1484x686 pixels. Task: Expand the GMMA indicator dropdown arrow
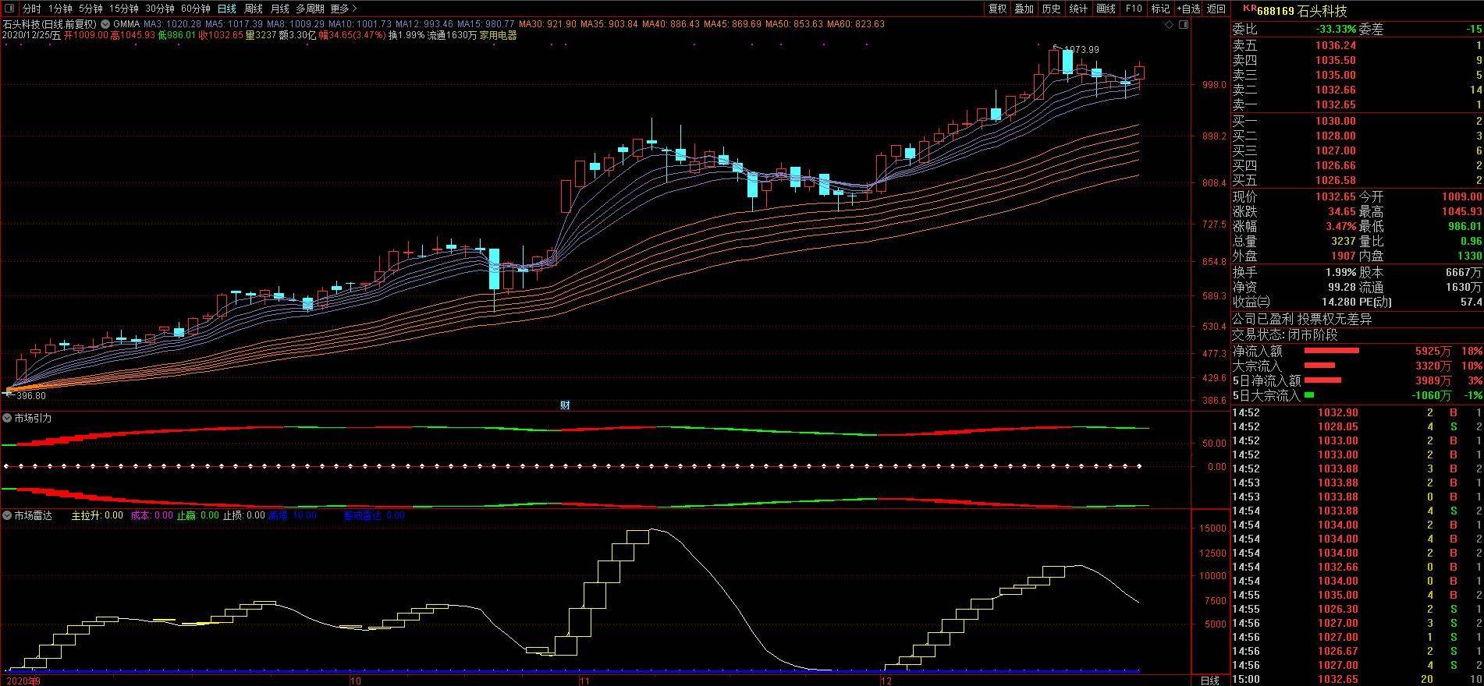point(105,24)
